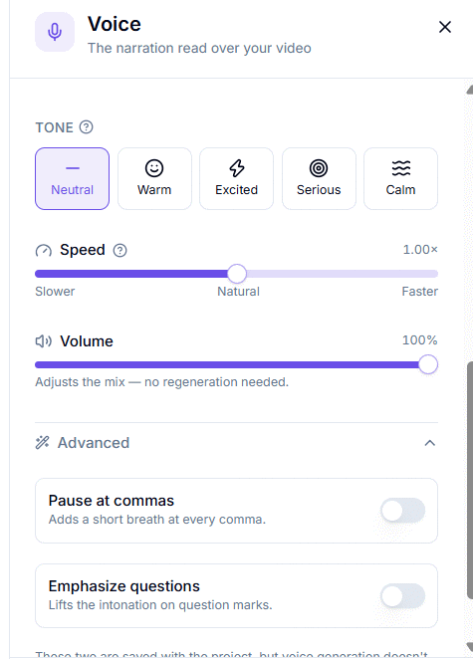Click the magic wand Advanced icon
This screenshot has height=659, width=473.
pyautogui.click(x=43, y=443)
